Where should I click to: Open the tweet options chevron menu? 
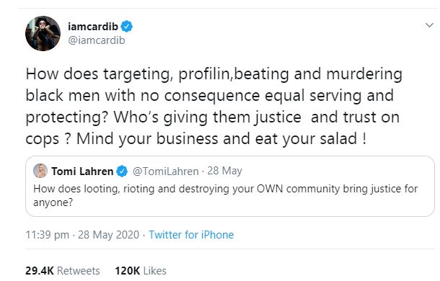pos(429,25)
